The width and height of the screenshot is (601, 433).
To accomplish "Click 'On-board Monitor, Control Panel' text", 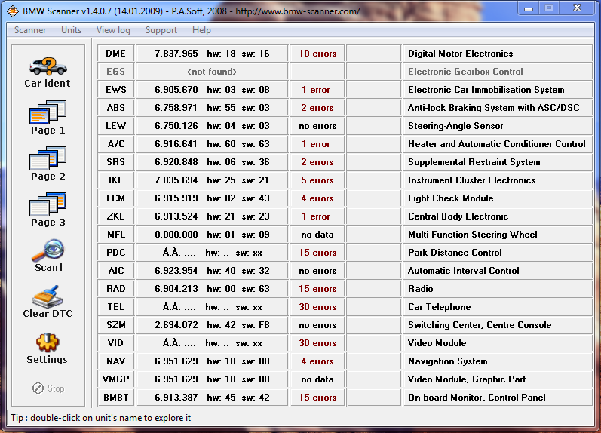I will coord(477,398).
